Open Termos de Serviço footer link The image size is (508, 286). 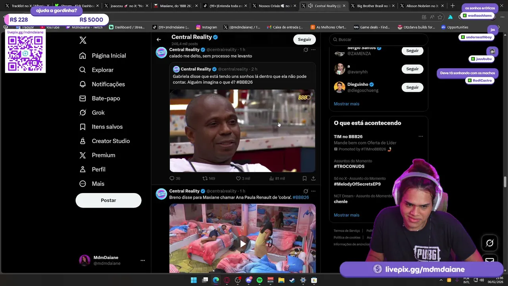(346, 231)
